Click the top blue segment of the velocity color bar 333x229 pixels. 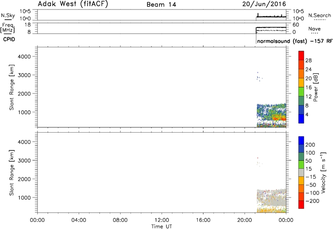point(301,140)
